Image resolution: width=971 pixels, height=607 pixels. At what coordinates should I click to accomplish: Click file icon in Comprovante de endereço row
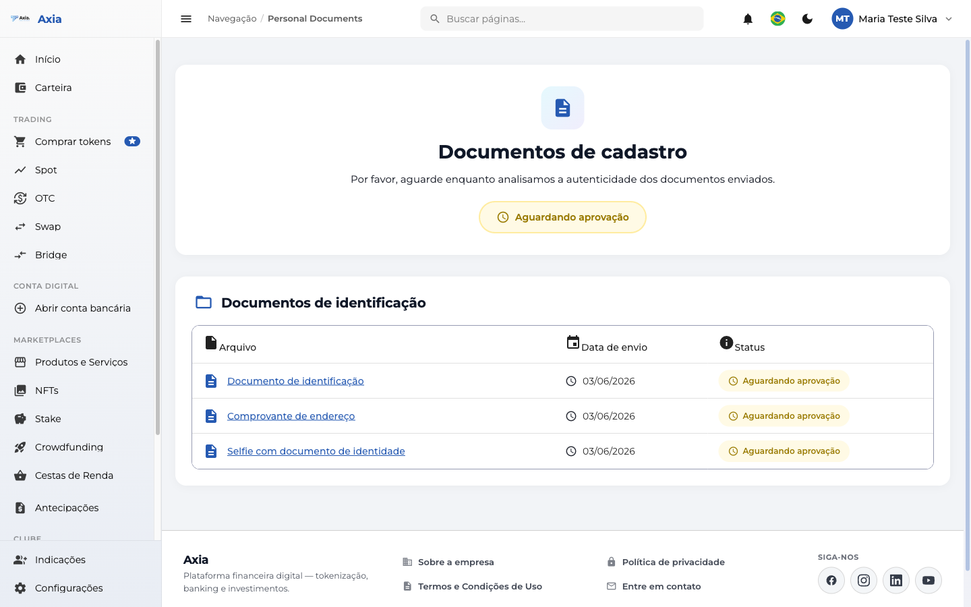(x=211, y=416)
